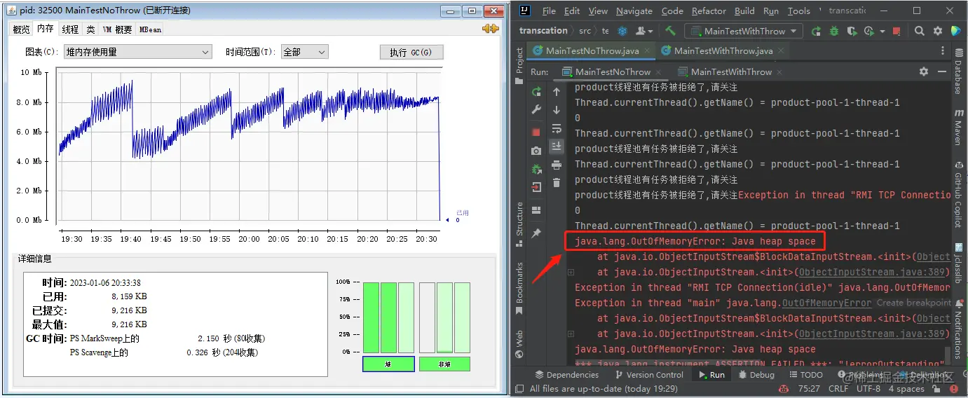Click the Exit icon in Run panel sidebar
Screen dimensions: 968x398
tap(536, 187)
